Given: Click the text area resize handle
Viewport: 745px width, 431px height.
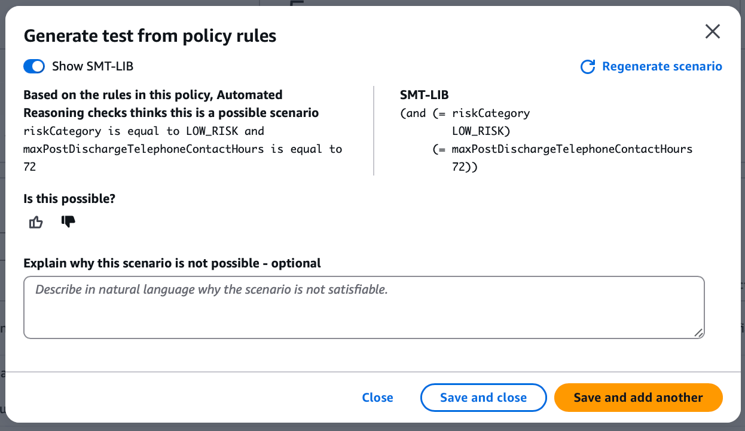Looking at the screenshot, I should coord(698,333).
